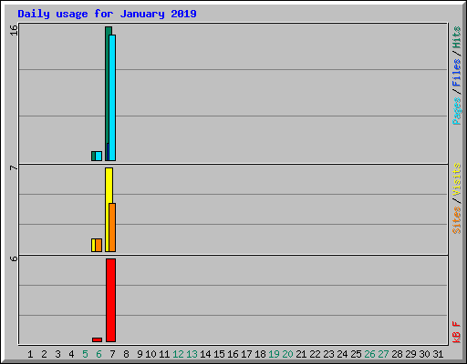Click the y-axis value 6 in the bottom panel
The image size is (467, 364).
point(14,258)
